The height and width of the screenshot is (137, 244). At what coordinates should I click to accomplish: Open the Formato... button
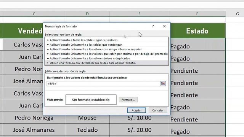pyautogui.click(x=128, y=100)
